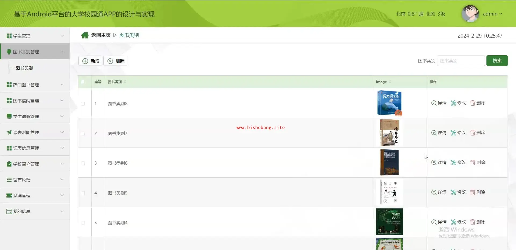Click the 热门图书管理 grid icon
Viewport: 516px width, 250px height.
click(9, 85)
